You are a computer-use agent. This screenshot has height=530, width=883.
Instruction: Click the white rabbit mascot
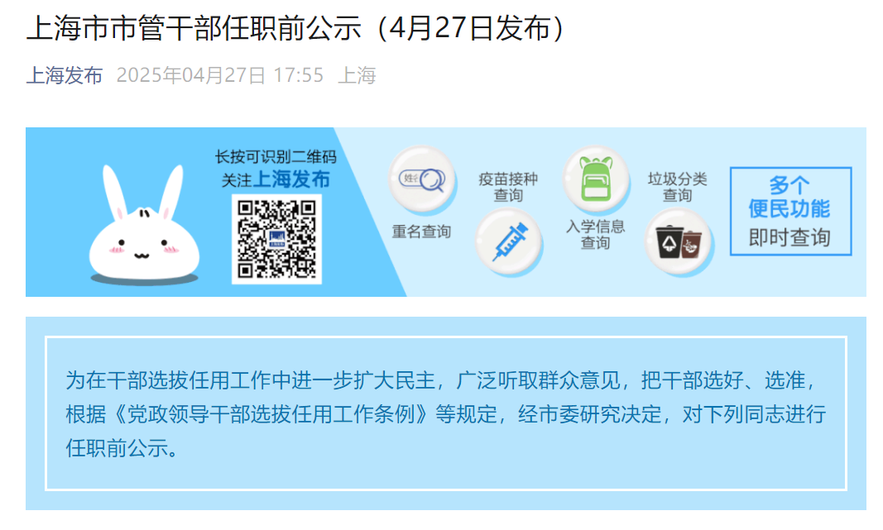pyautogui.click(x=144, y=225)
